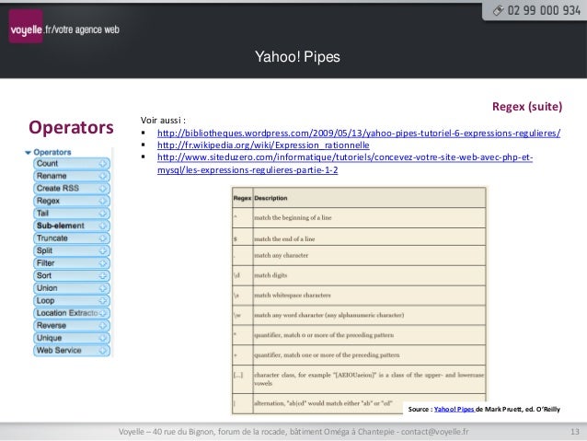Select the Truncate operator
Screen dimensions: 587x441
[72, 238]
